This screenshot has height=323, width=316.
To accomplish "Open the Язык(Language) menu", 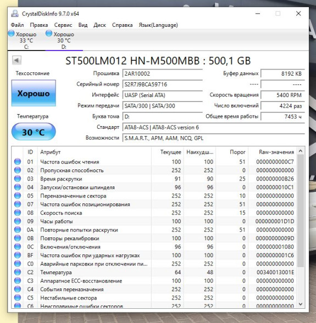I will click(x=158, y=25).
